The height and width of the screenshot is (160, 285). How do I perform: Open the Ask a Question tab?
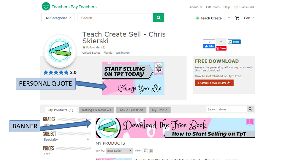coord(131,110)
